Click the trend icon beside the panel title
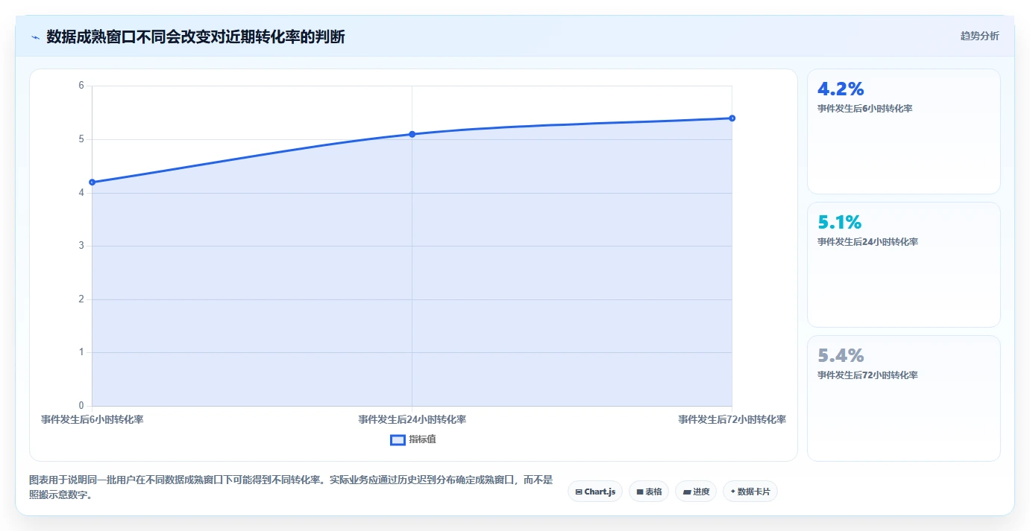The height and width of the screenshot is (531, 1030). coord(35,37)
